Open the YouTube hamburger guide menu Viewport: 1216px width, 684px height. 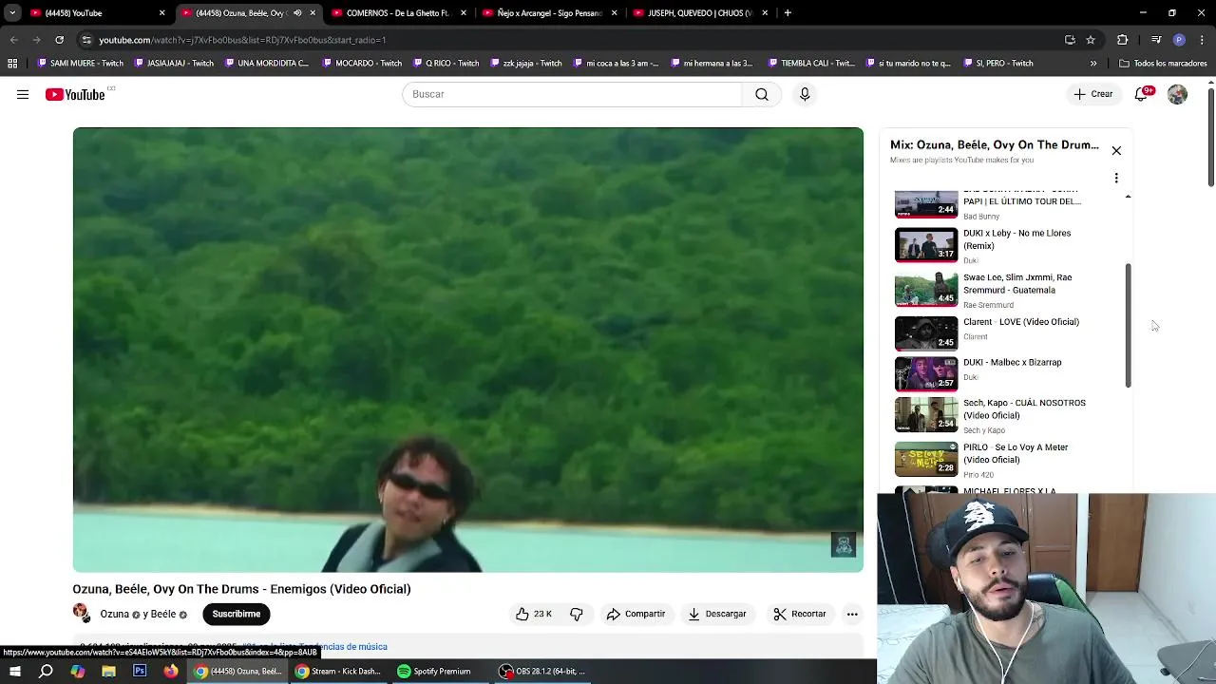pos(23,94)
